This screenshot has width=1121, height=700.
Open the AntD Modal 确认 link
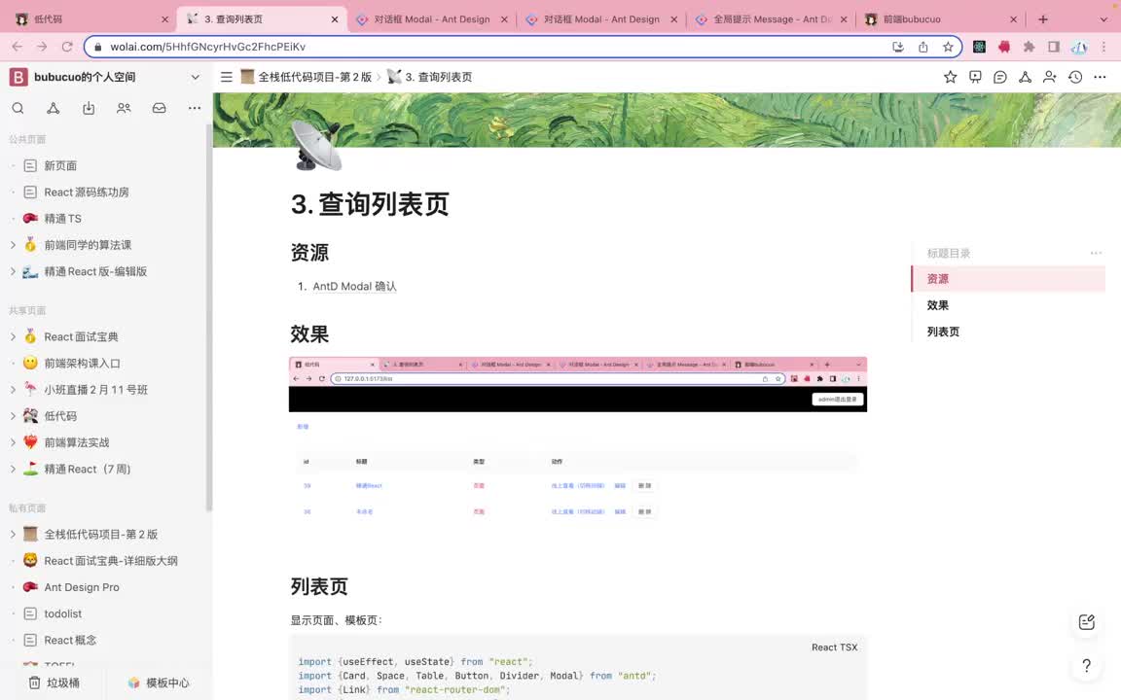pos(354,286)
